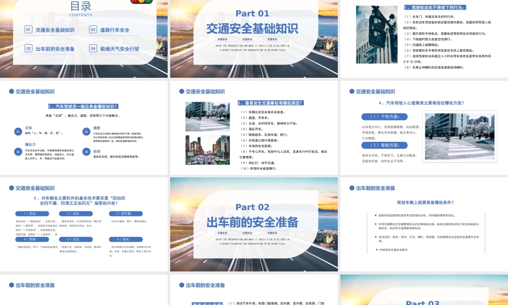Click the partially visible Part 03 slide thumbnail
Image resolution: width=508 pixels, height=305 pixels.
(x=424, y=290)
